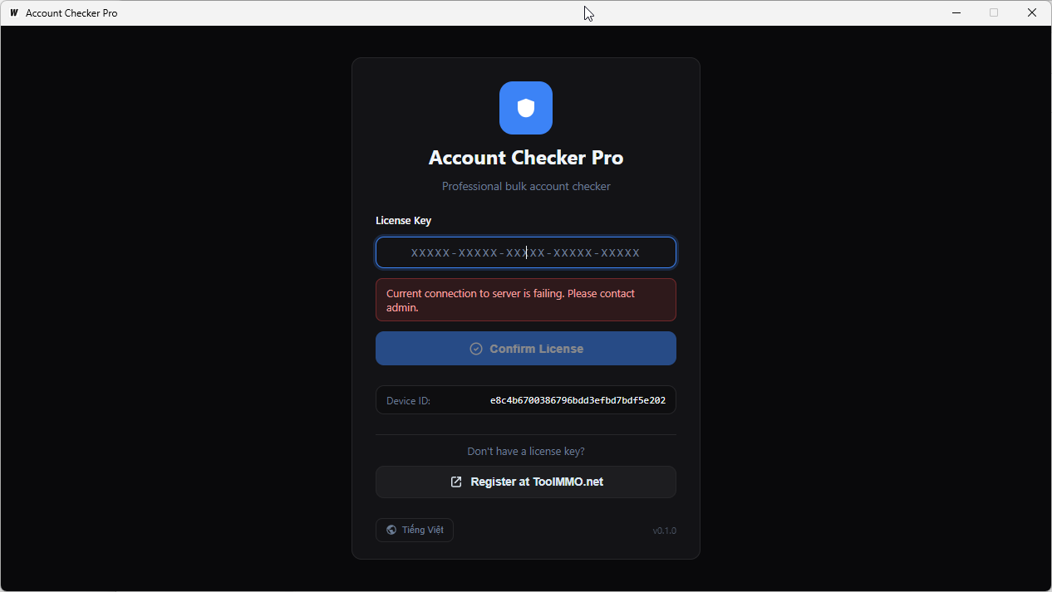Click the Account Checker Pro heading
The image size is (1052, 592).
(x=526, y=158)
